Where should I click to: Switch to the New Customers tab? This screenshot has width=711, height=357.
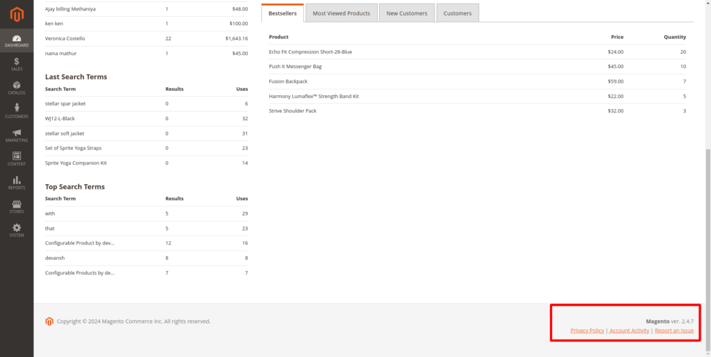coord(407,13)
